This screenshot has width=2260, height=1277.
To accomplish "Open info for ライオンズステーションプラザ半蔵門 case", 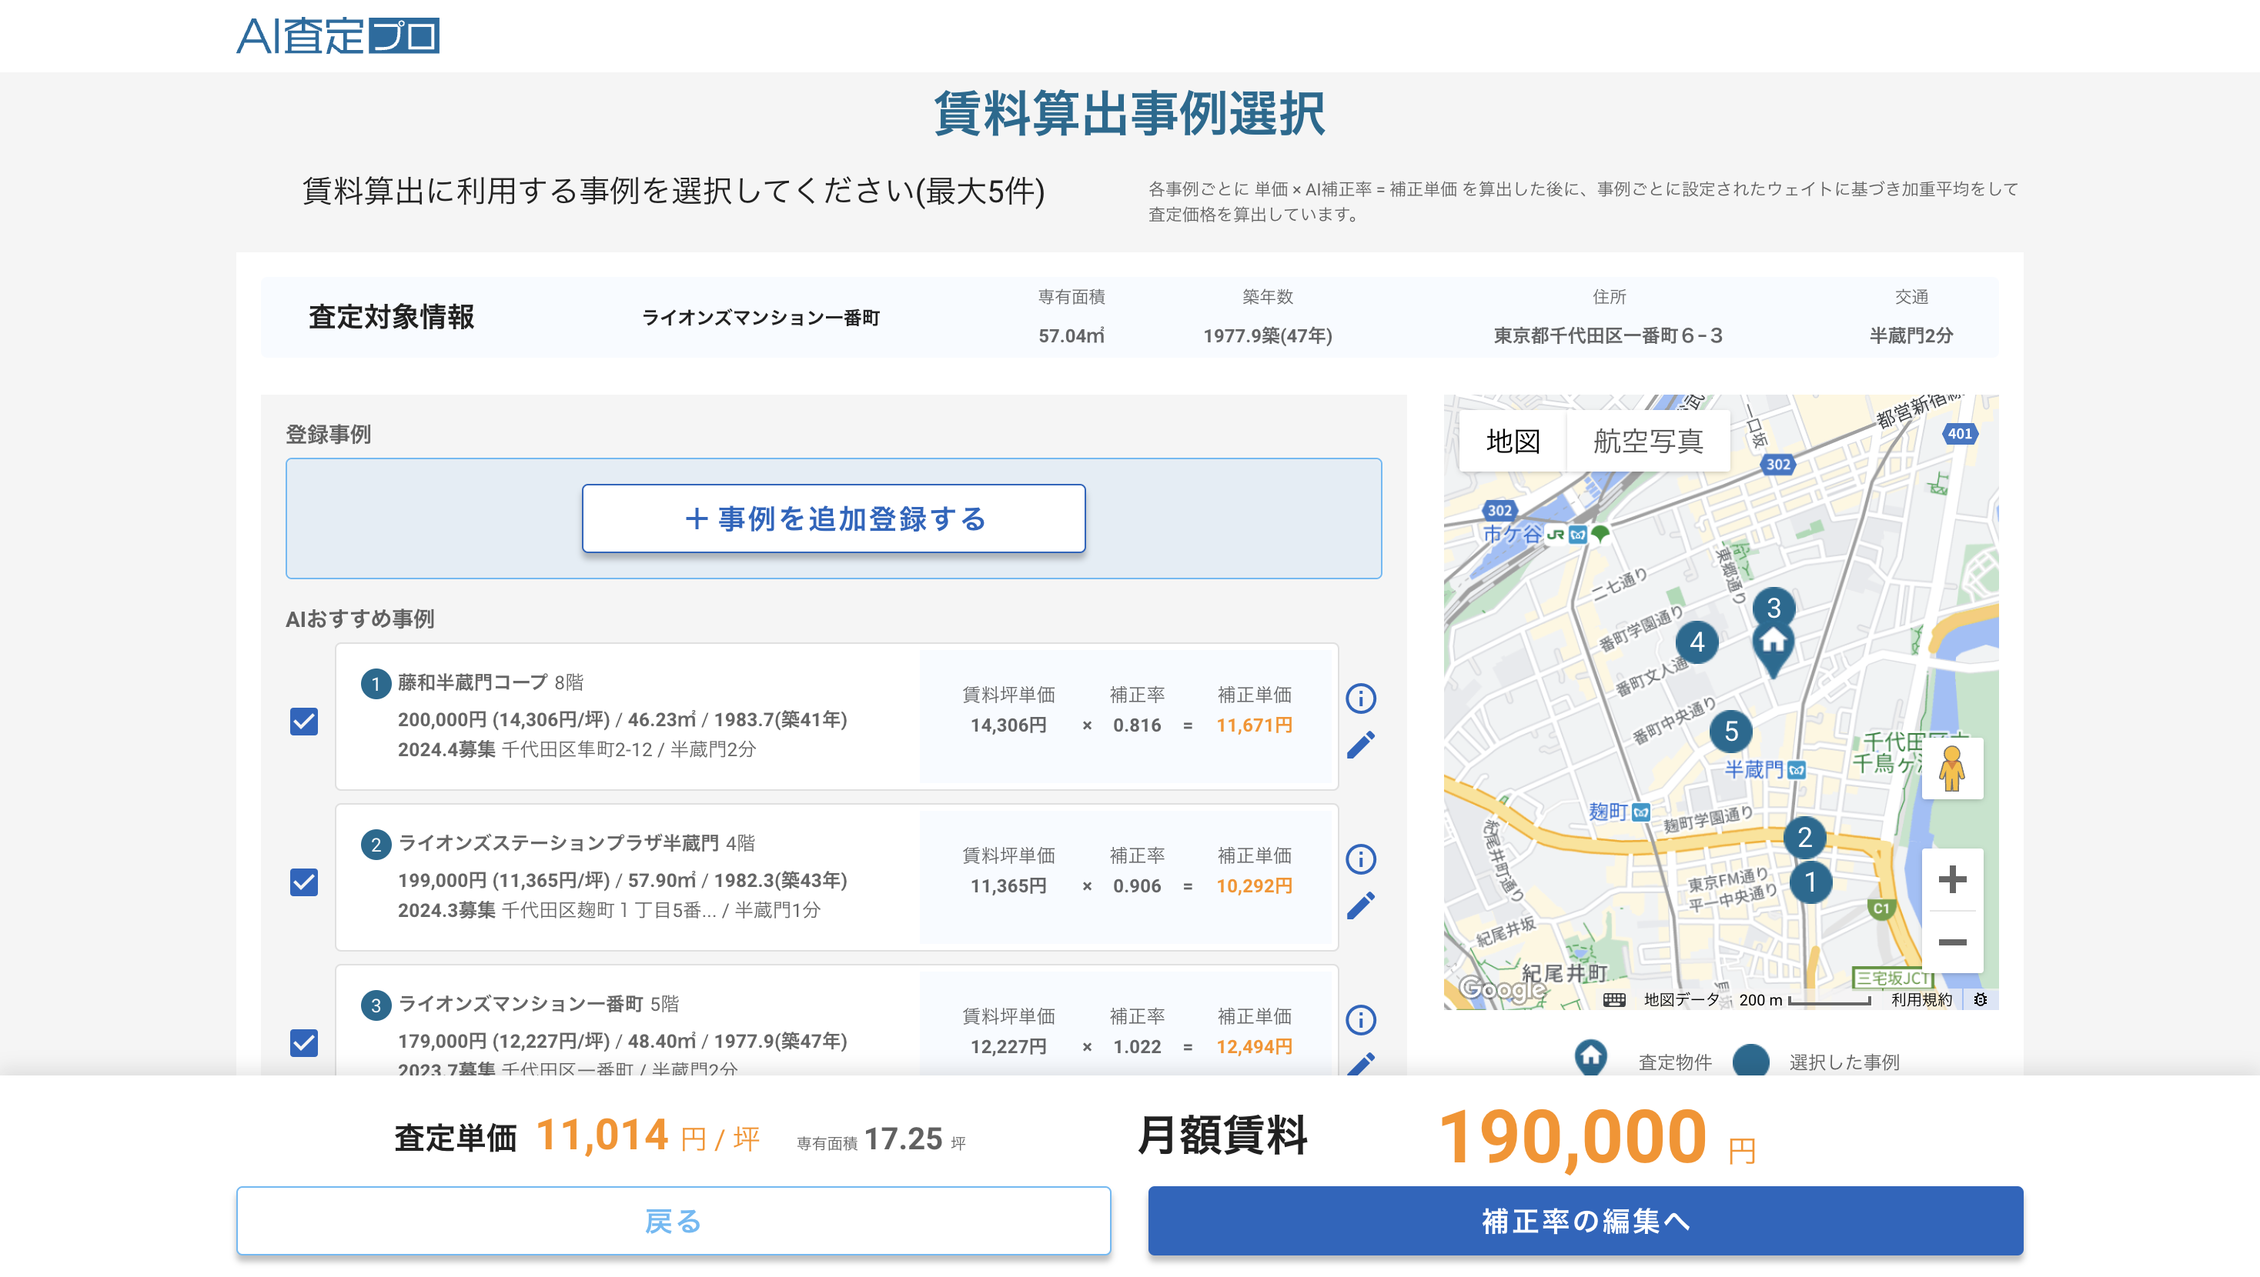I will point(1361,859).
